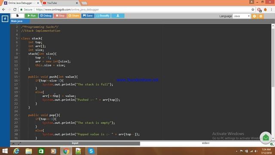
Task: Collapse the push method at line 15
Action: coord(19,77)
